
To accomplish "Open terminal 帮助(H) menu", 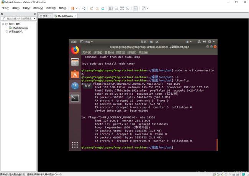I will click(x=143, y=53).
